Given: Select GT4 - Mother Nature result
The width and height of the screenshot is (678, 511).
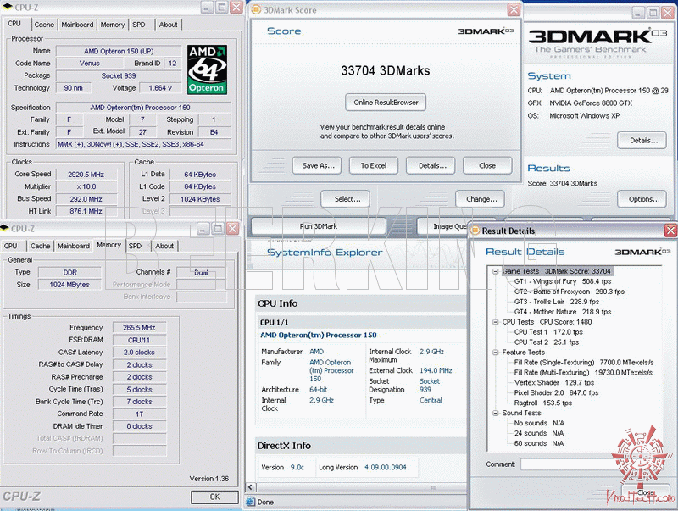Looking at the screenshot, I should (x=563, y=312).
